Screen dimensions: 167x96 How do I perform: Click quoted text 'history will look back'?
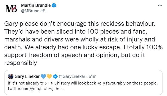[x=76, y=83]
